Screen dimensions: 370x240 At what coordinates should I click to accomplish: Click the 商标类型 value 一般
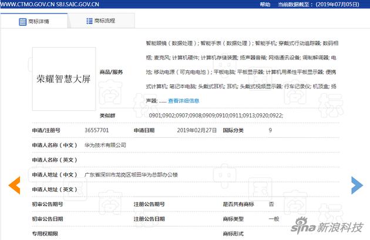273,218
